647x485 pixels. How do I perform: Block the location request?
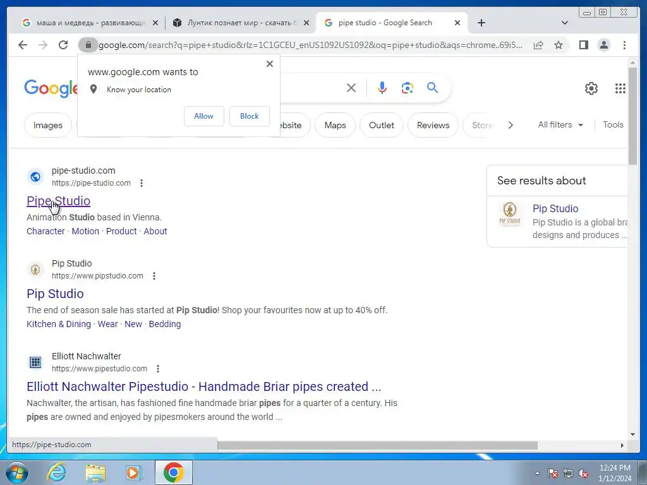(249, 116)
